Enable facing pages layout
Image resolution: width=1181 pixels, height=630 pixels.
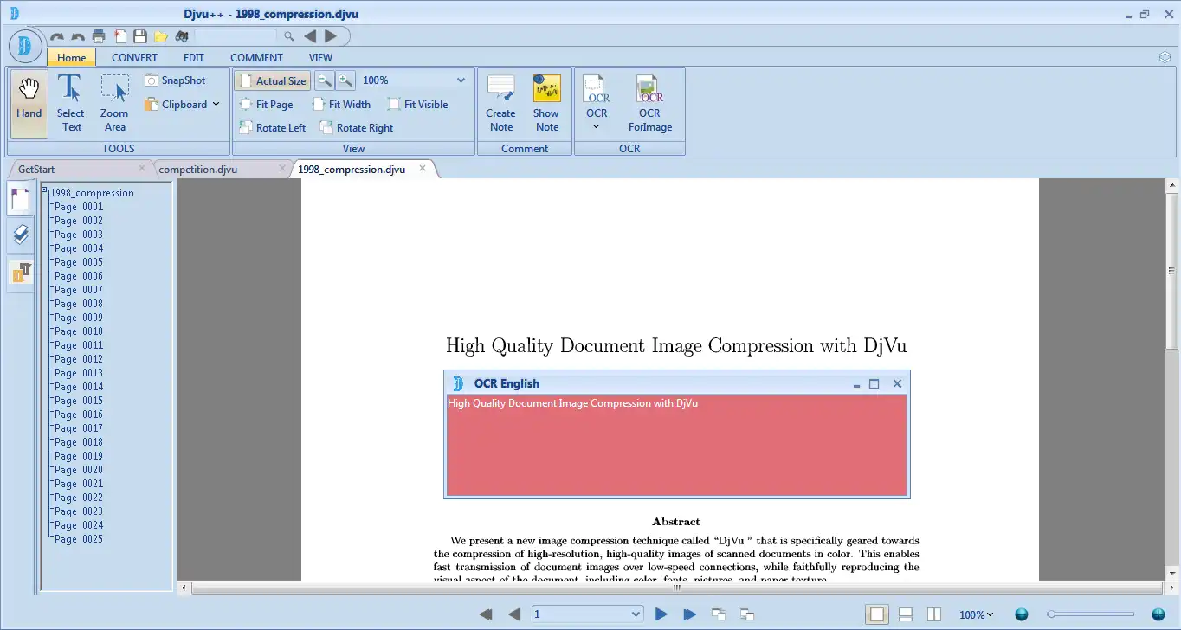[934, 614]
